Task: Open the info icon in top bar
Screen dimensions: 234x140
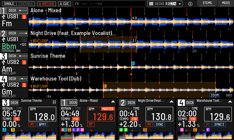Action: (190, 4)
